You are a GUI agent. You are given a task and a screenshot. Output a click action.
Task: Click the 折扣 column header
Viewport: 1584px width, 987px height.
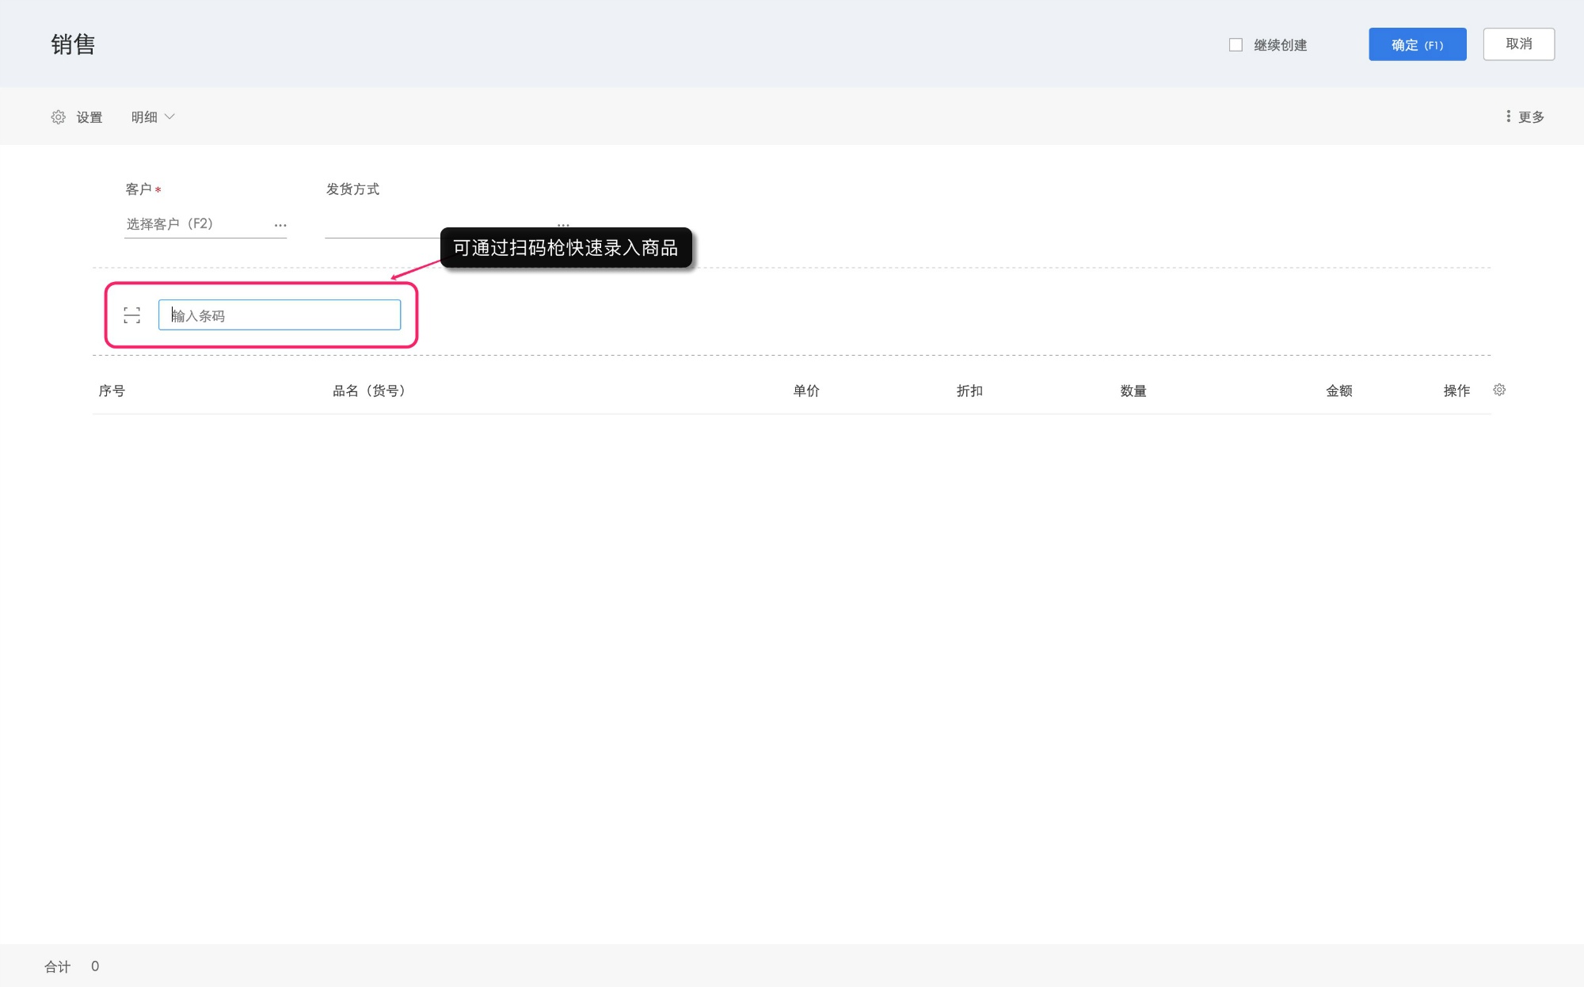(969, 391)
